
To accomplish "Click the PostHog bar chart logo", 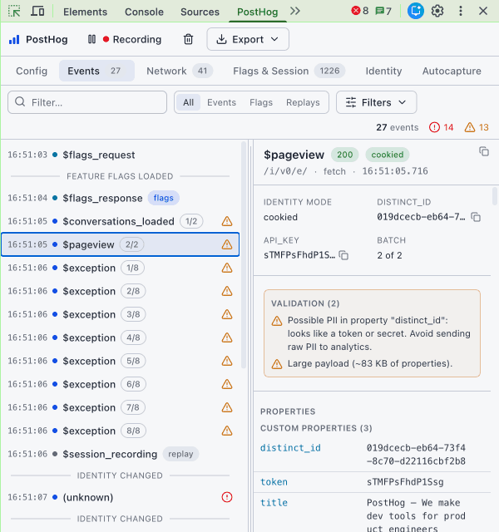I will (x=14, y=40).
